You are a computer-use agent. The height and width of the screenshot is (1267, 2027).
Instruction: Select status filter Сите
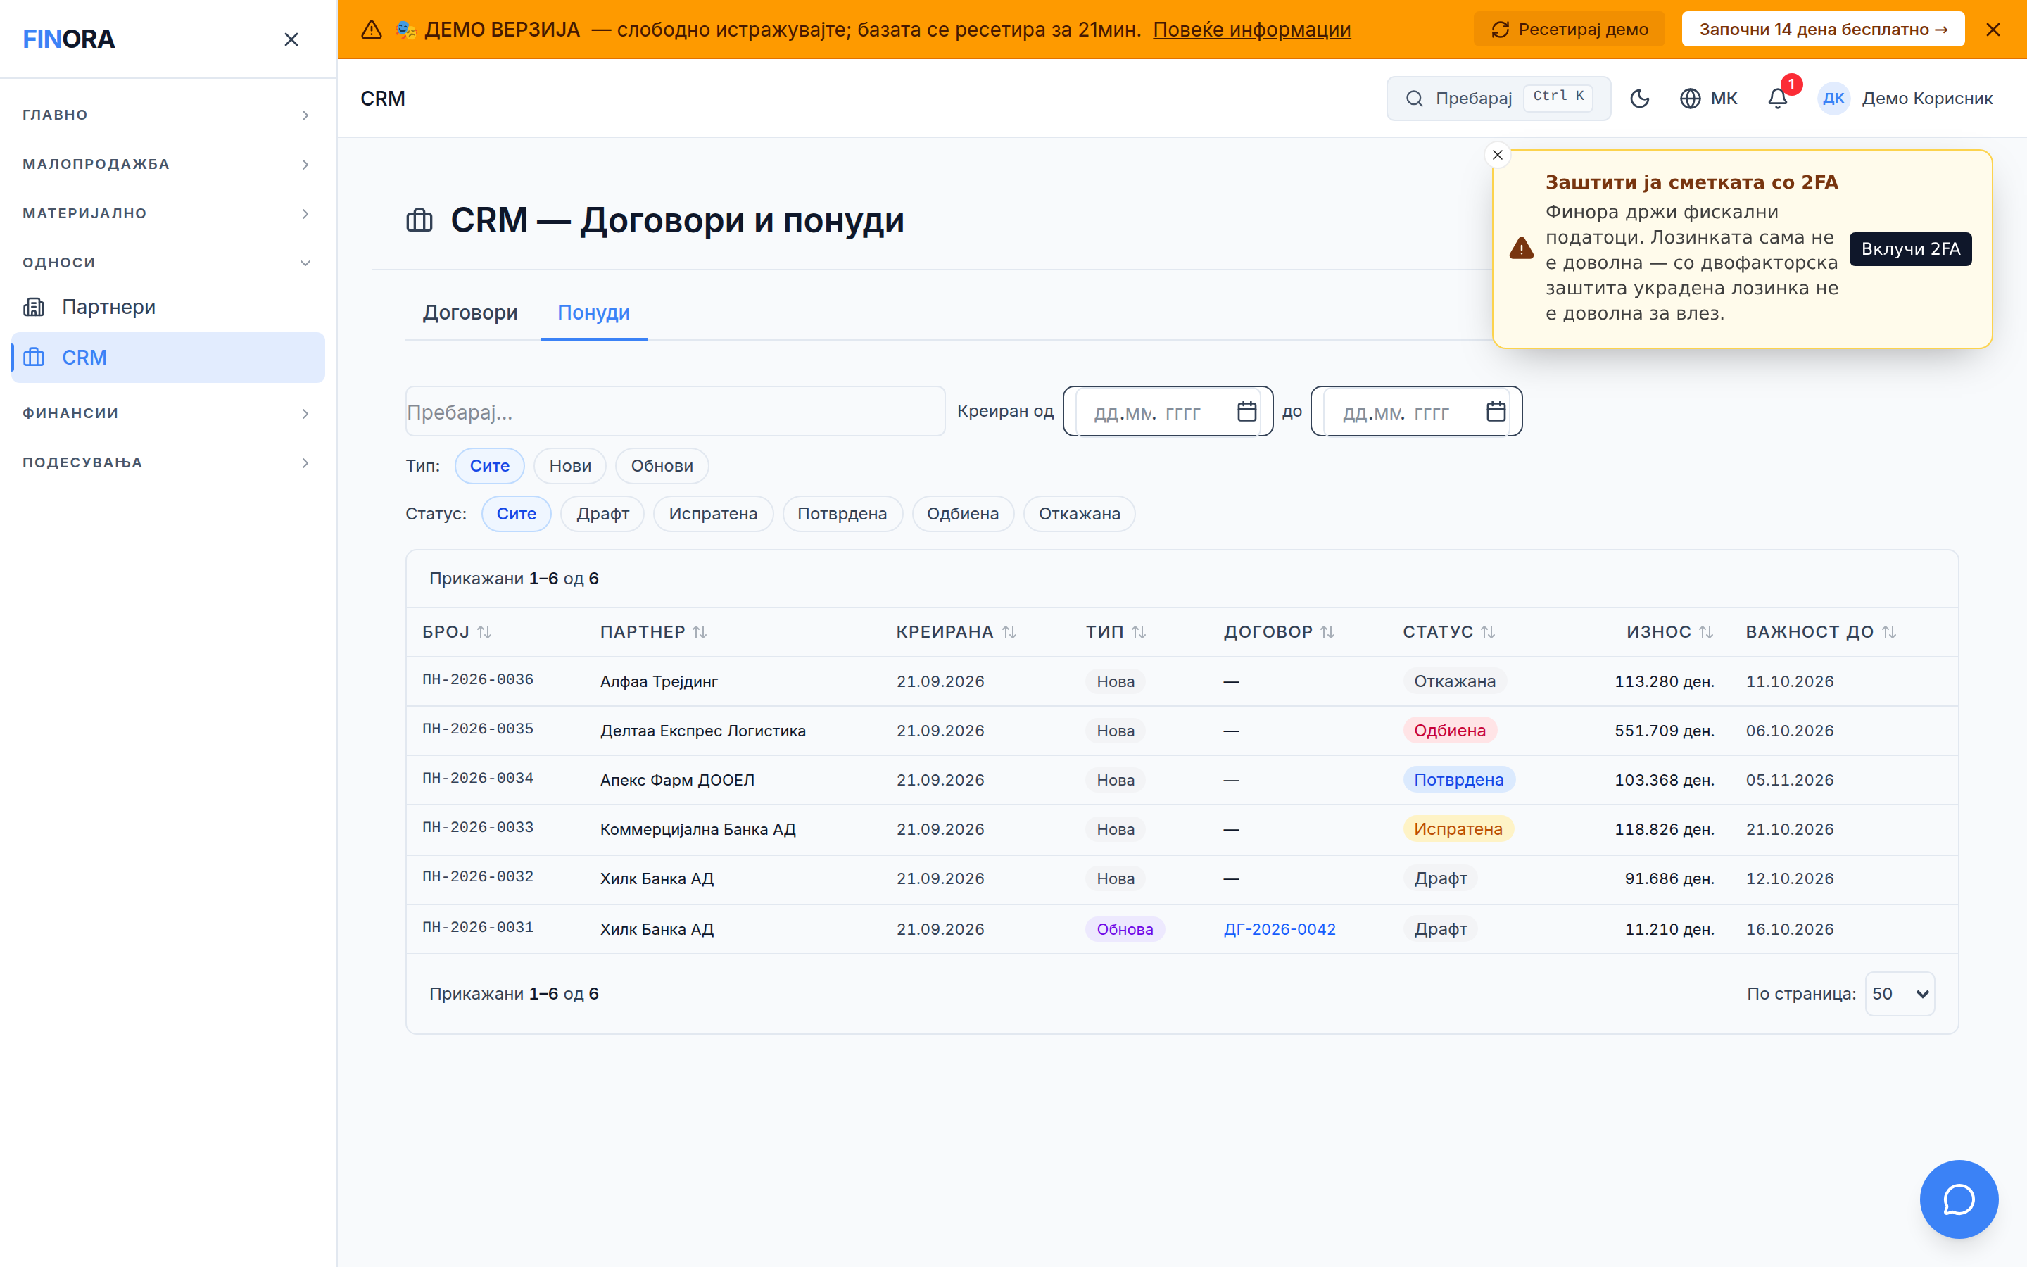(x=516, y=514)
